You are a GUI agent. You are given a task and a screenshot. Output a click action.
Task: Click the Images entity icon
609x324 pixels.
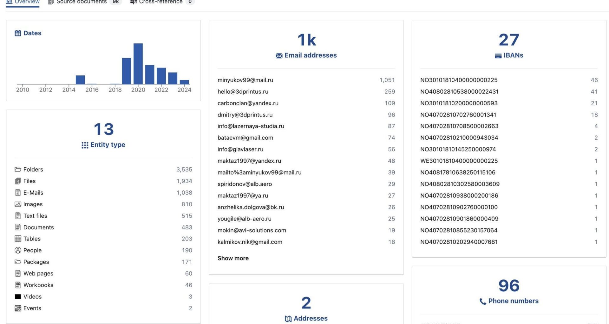coord(18,204)
